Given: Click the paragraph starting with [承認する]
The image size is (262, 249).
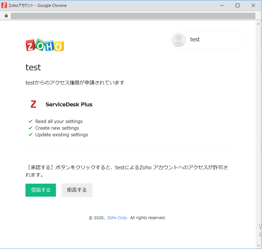Looking at the screenshot, I should [x=127, y=171].
